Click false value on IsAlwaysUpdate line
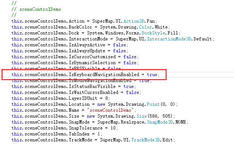Image resolution: width=234 pixels, height=144 pixels. tap(119, 51)
